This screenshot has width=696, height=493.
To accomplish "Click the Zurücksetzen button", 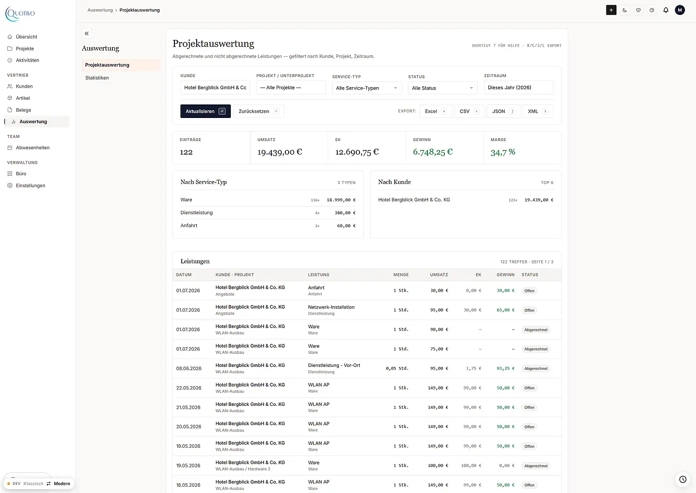I will [259, 111].
